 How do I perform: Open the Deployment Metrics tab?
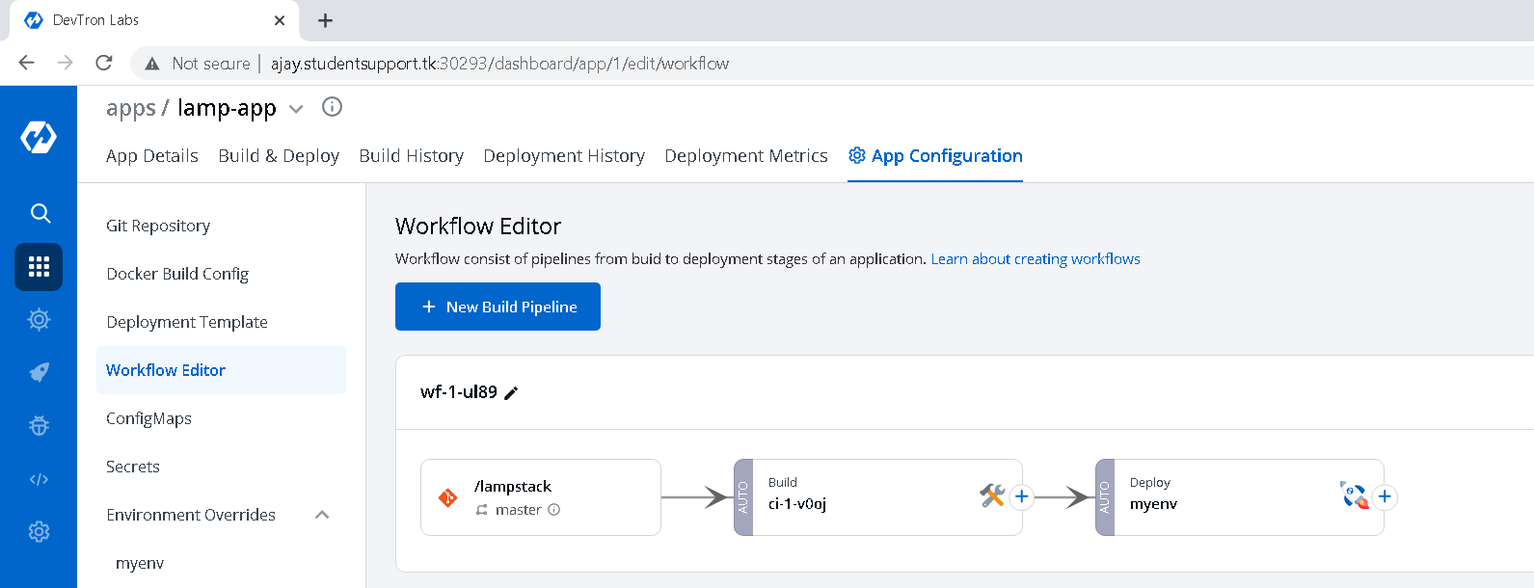click(x=745, y=156)
